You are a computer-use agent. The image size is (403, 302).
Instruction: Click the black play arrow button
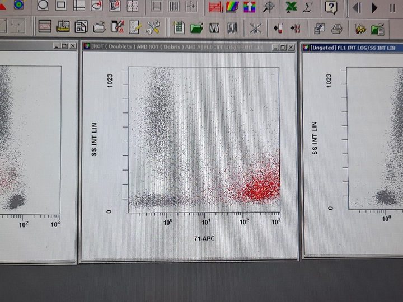[x=374, y=8]
